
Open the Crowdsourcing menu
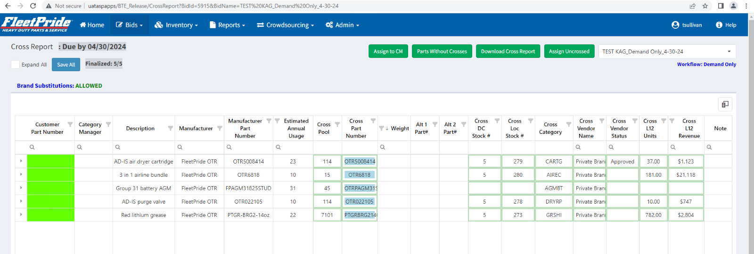285,25
